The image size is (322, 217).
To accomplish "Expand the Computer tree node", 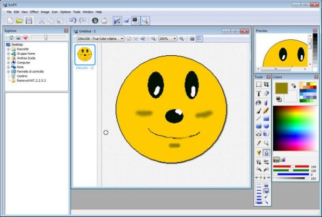I will tap(8, 62).
